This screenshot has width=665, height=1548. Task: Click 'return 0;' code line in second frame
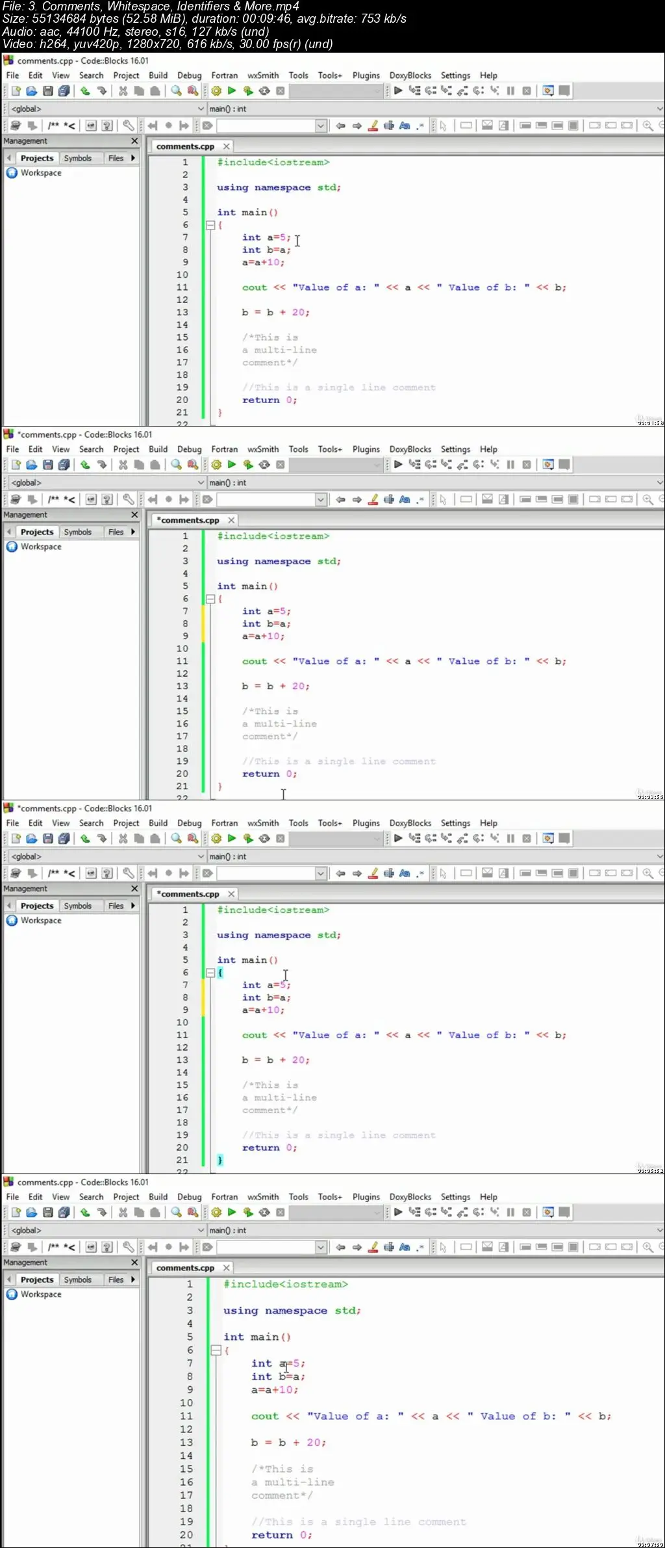click(x=270, y=774)
